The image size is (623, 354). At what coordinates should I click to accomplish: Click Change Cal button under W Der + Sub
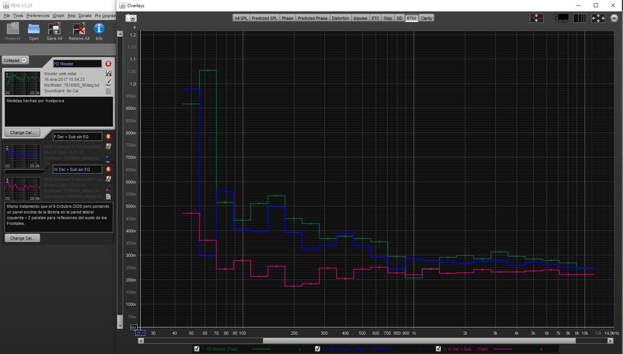(22, 238)
